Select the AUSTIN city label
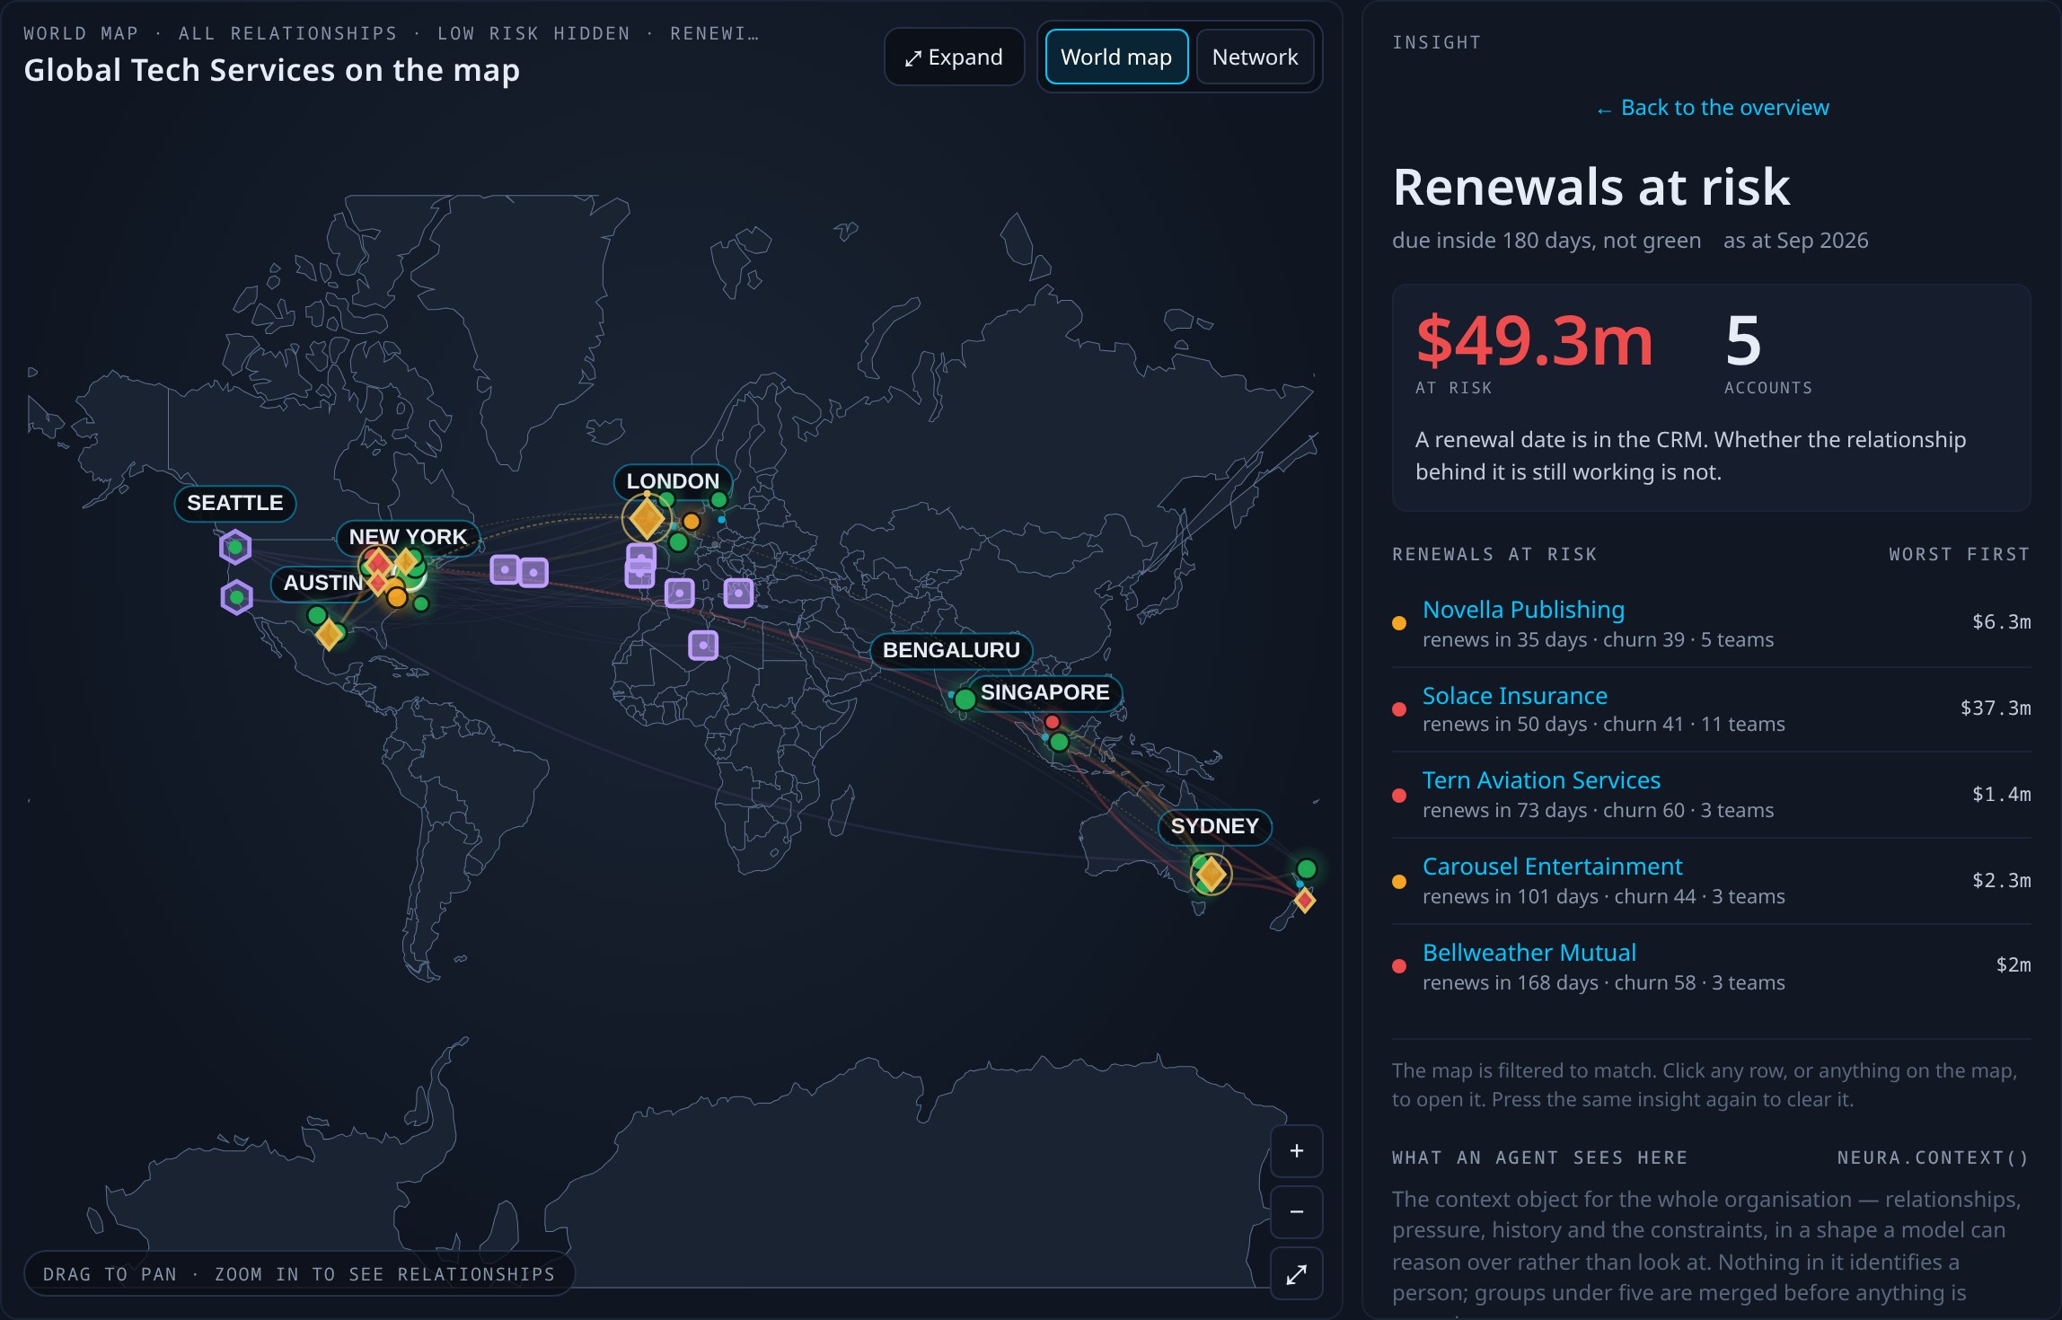Viewport: 2062px width, 1320px height. (322, 583)
